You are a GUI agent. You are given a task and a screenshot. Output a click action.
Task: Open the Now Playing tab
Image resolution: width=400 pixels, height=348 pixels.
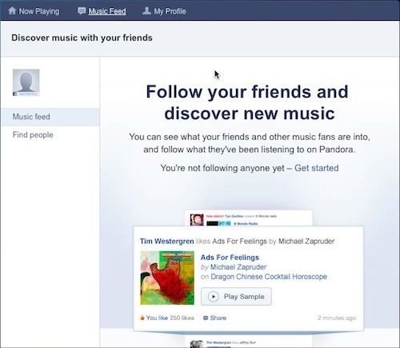pyautogui.click(x=34, y=11)
